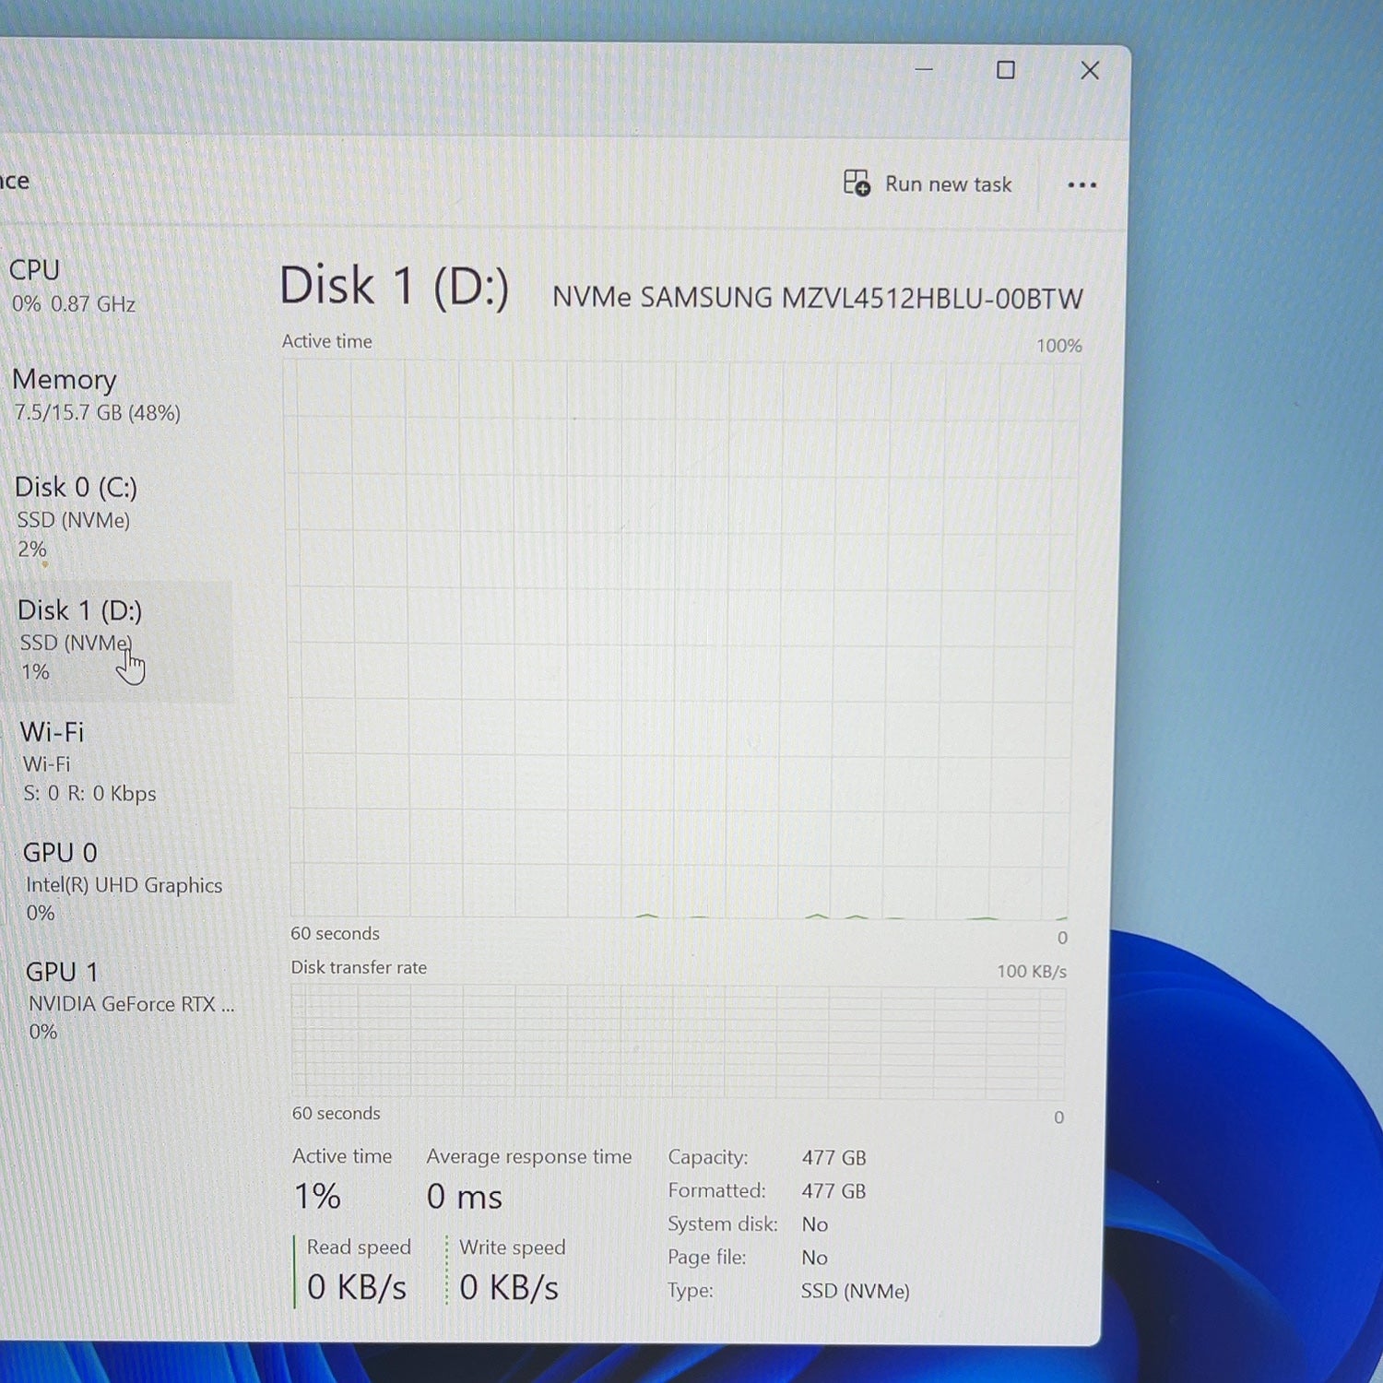The height and width of the screenshot is (1383, 1383).
Task: Open the three-dot more options menu
Action: tap(1082, 185)
